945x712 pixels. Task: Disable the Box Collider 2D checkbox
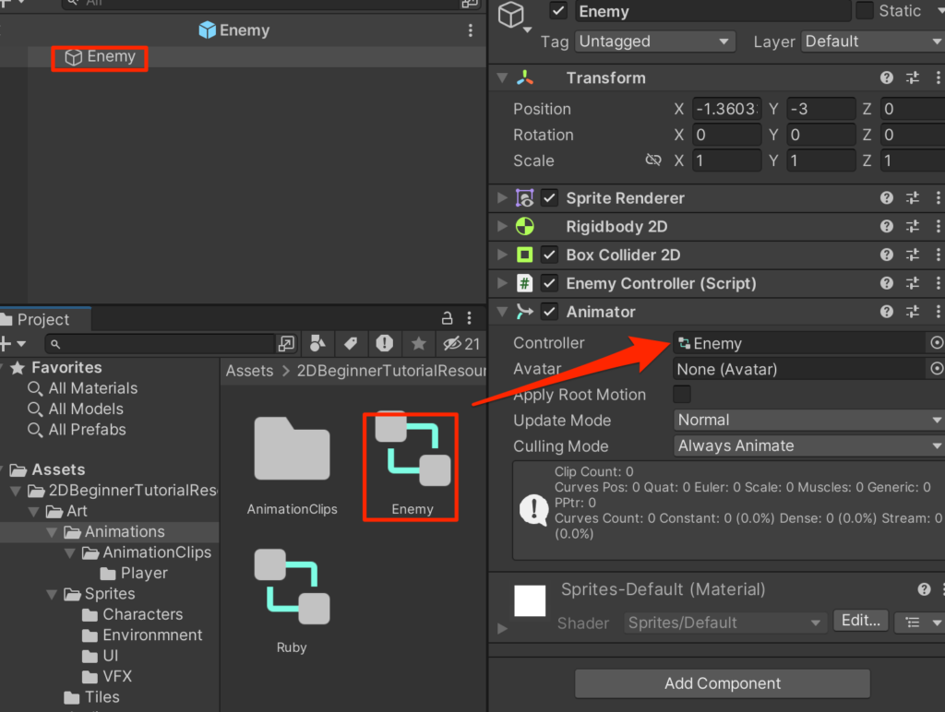coord(549,255)
